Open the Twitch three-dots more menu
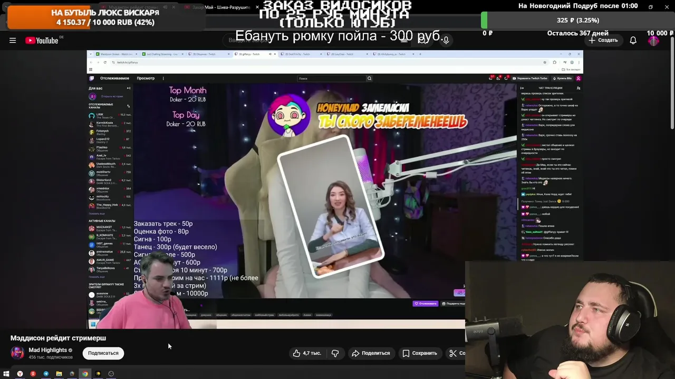 click(163, 78)
